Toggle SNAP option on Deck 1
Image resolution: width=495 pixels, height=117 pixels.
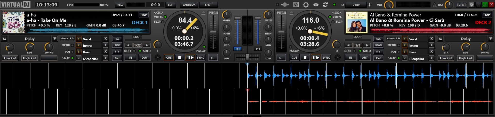coord(73,58)
